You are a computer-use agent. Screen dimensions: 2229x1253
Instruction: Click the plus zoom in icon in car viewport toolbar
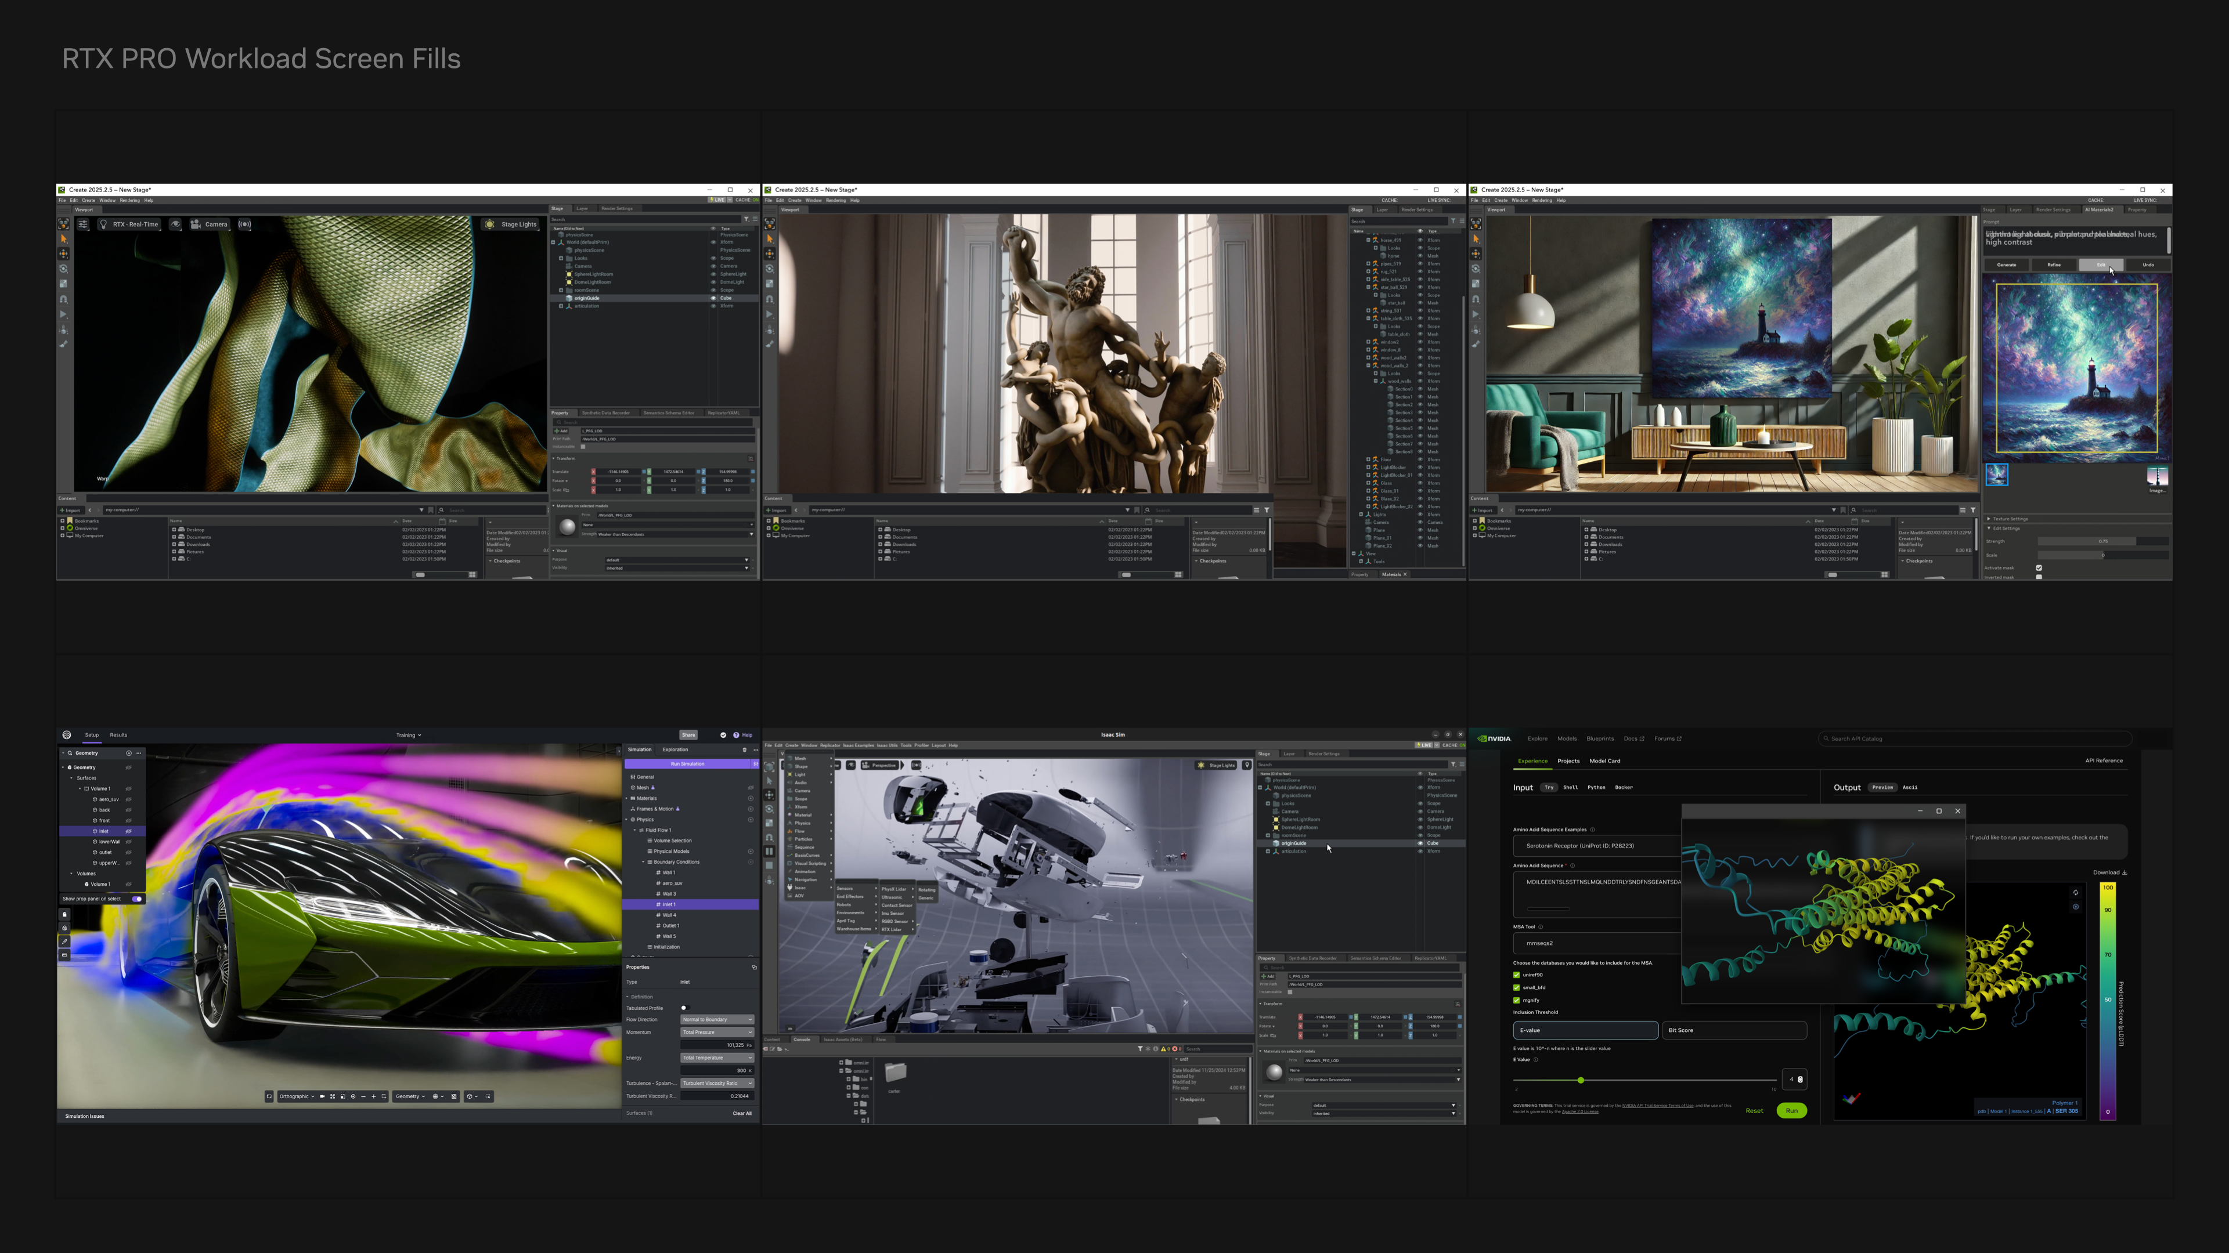(374, 1096)
